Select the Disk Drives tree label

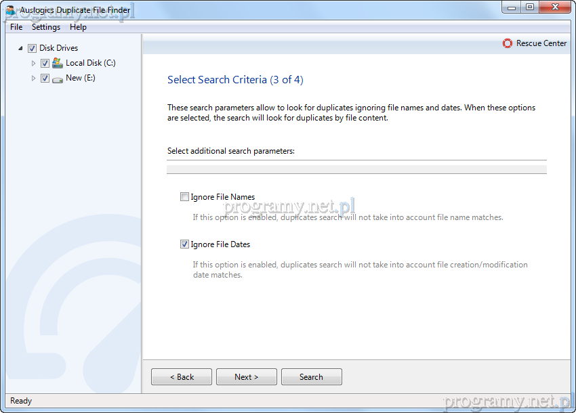tap(58, 48)
